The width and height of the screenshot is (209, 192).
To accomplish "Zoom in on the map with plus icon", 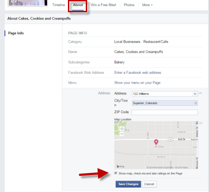I will (x=122, y=129).
